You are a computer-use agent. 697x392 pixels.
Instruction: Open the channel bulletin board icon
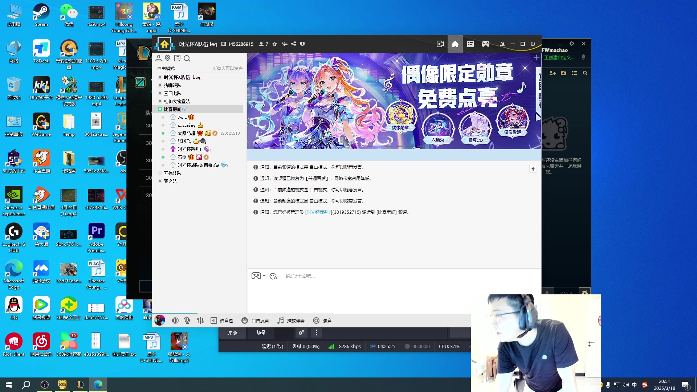pos(177,58)
